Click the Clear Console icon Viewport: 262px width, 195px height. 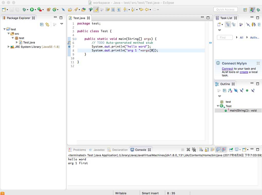tap(201, 150)
